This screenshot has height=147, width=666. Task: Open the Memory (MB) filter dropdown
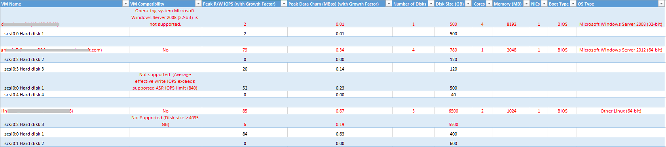(x=526, y=4)
